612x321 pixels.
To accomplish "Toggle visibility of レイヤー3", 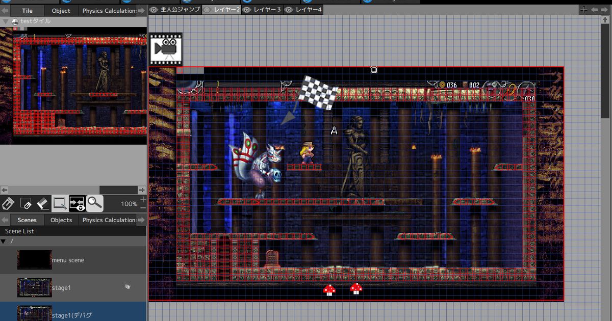I will [x=247, y=10].
